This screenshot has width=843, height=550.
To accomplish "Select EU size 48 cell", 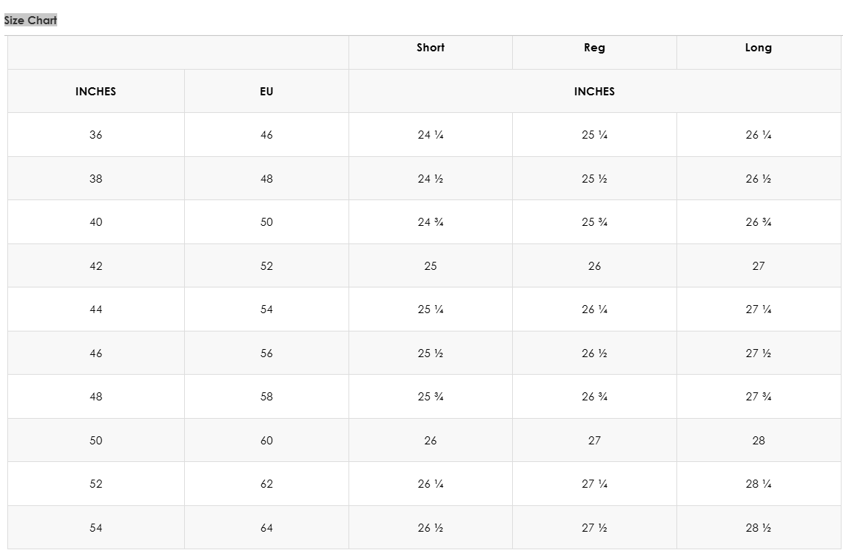I will [x=266, y=179].
